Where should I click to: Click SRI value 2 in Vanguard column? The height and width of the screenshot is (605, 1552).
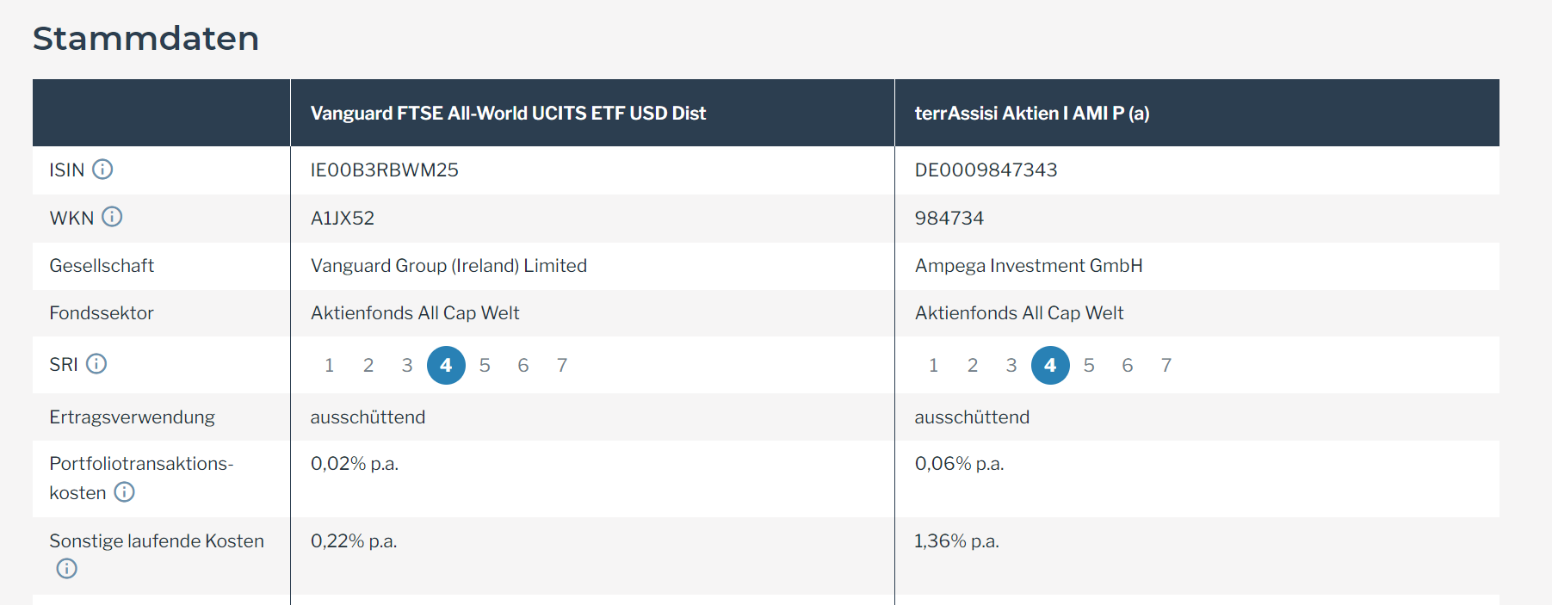[x=368, y=365]
